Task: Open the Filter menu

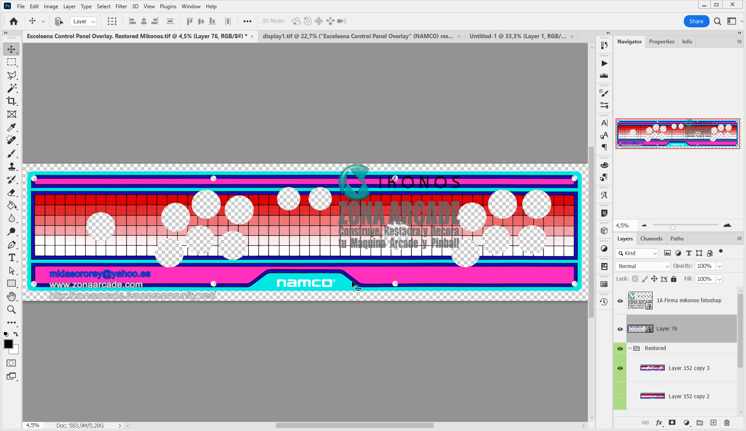Action: (x=121, y=6)
